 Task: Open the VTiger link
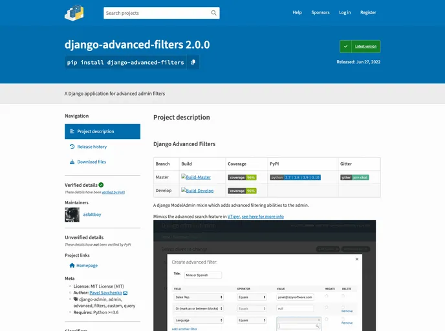[x=233, y=217]
